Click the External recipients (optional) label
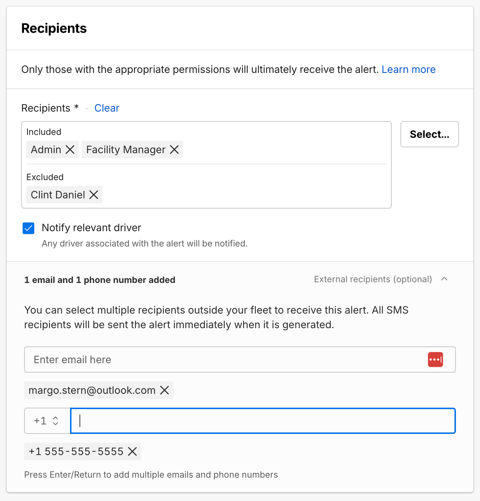 (373, 279)
